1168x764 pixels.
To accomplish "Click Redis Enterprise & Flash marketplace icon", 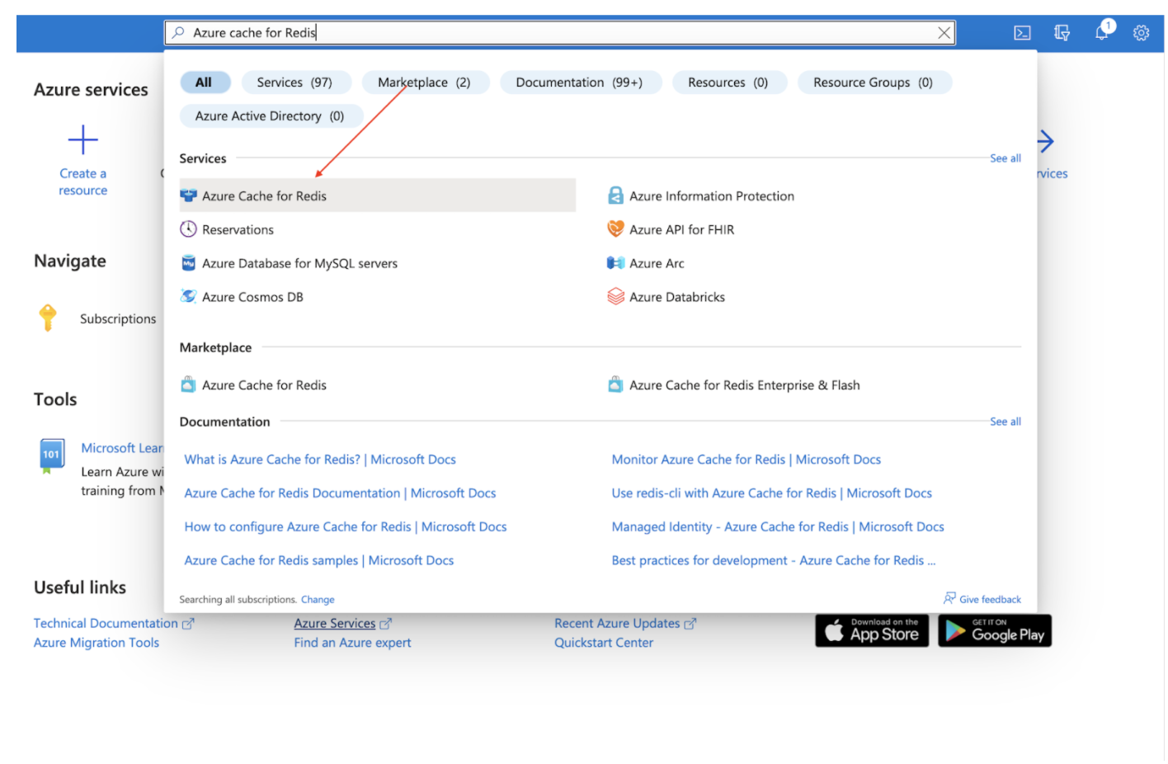I will [x=615, y=384].
